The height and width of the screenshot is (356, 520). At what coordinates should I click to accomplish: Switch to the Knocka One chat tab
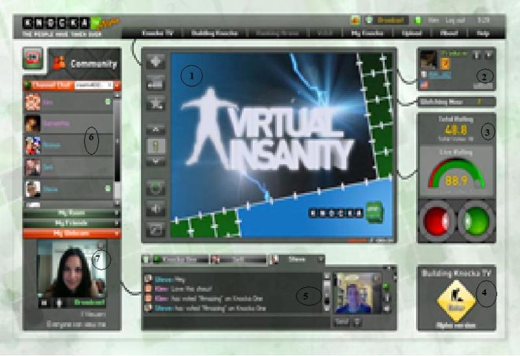(x=181, y=260)
